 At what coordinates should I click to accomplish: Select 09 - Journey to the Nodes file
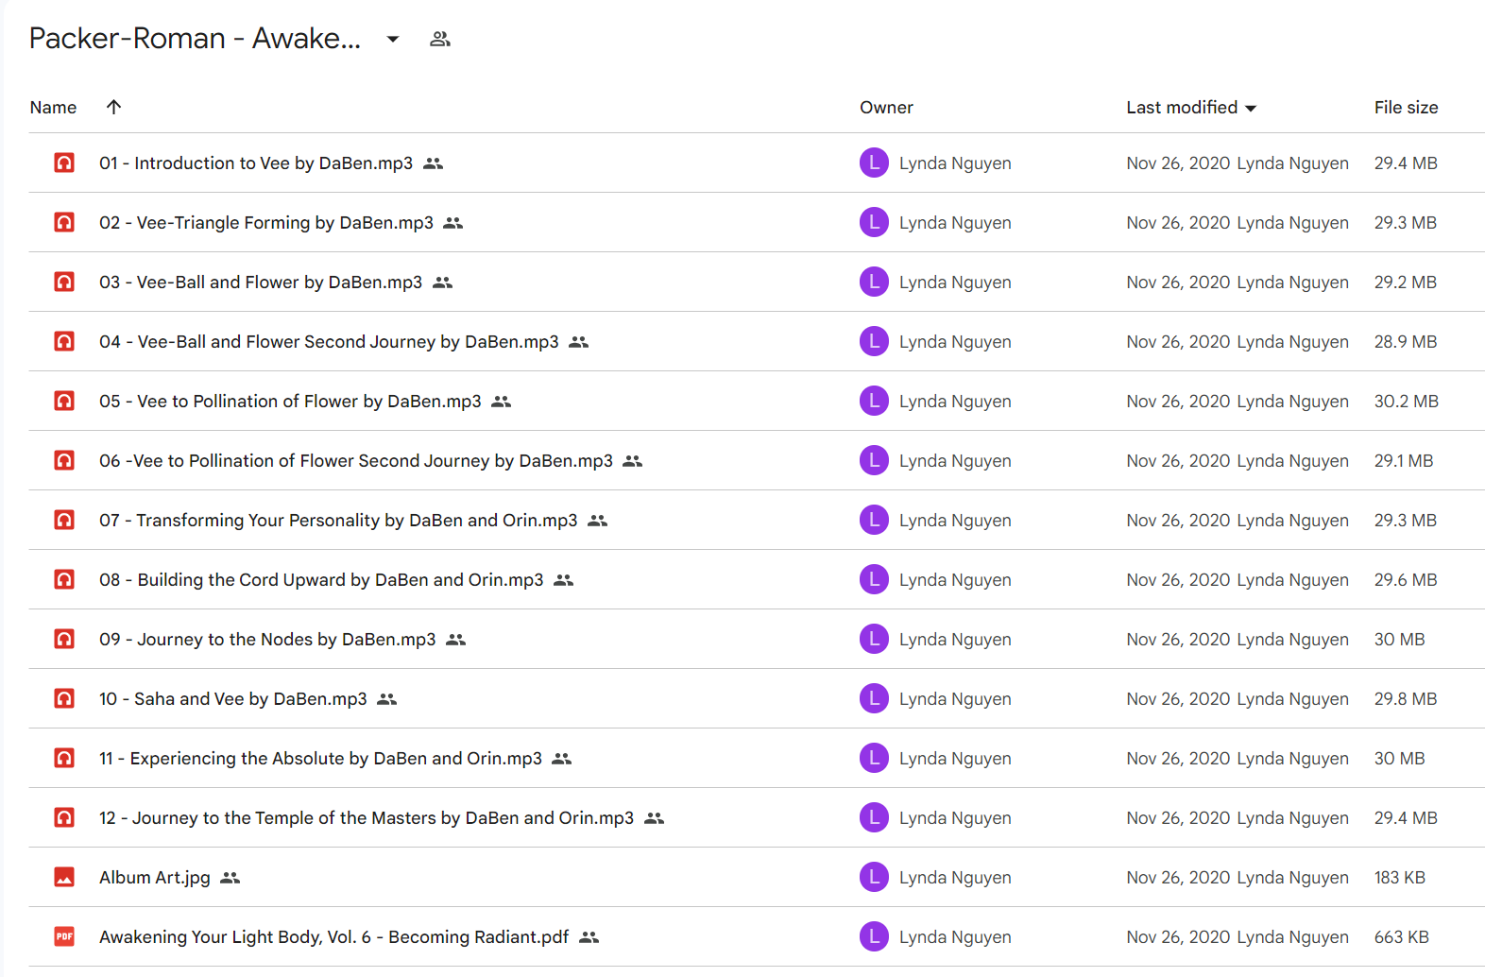pyautogui.click(x=267, y=640)
